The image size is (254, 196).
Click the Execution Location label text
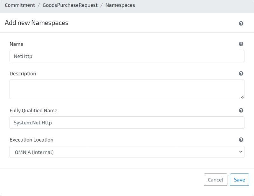point(31,140)
